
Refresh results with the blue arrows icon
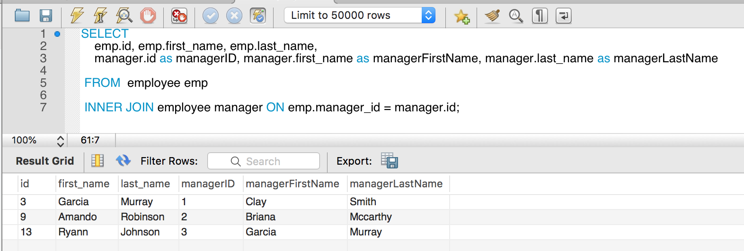[x=123, y=161]
